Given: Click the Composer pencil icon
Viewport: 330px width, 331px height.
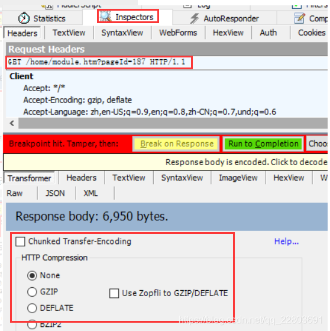Looking at the screenshot, I should (299, 18).
